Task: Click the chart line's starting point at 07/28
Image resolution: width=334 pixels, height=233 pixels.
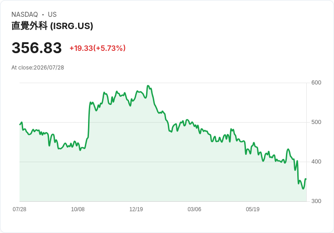Action: [x=20, y=124]
